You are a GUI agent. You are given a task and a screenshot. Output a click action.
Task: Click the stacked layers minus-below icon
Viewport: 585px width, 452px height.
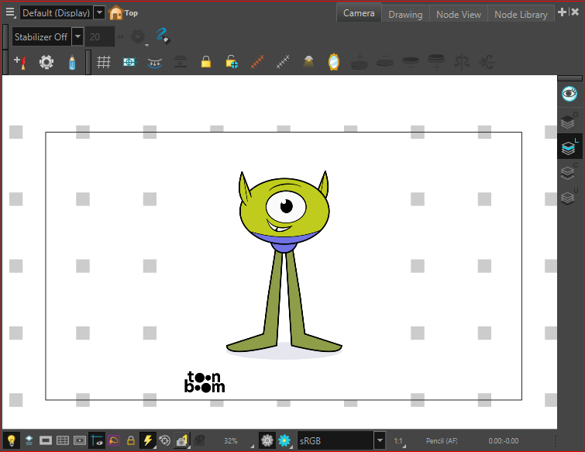pos(411,62)
